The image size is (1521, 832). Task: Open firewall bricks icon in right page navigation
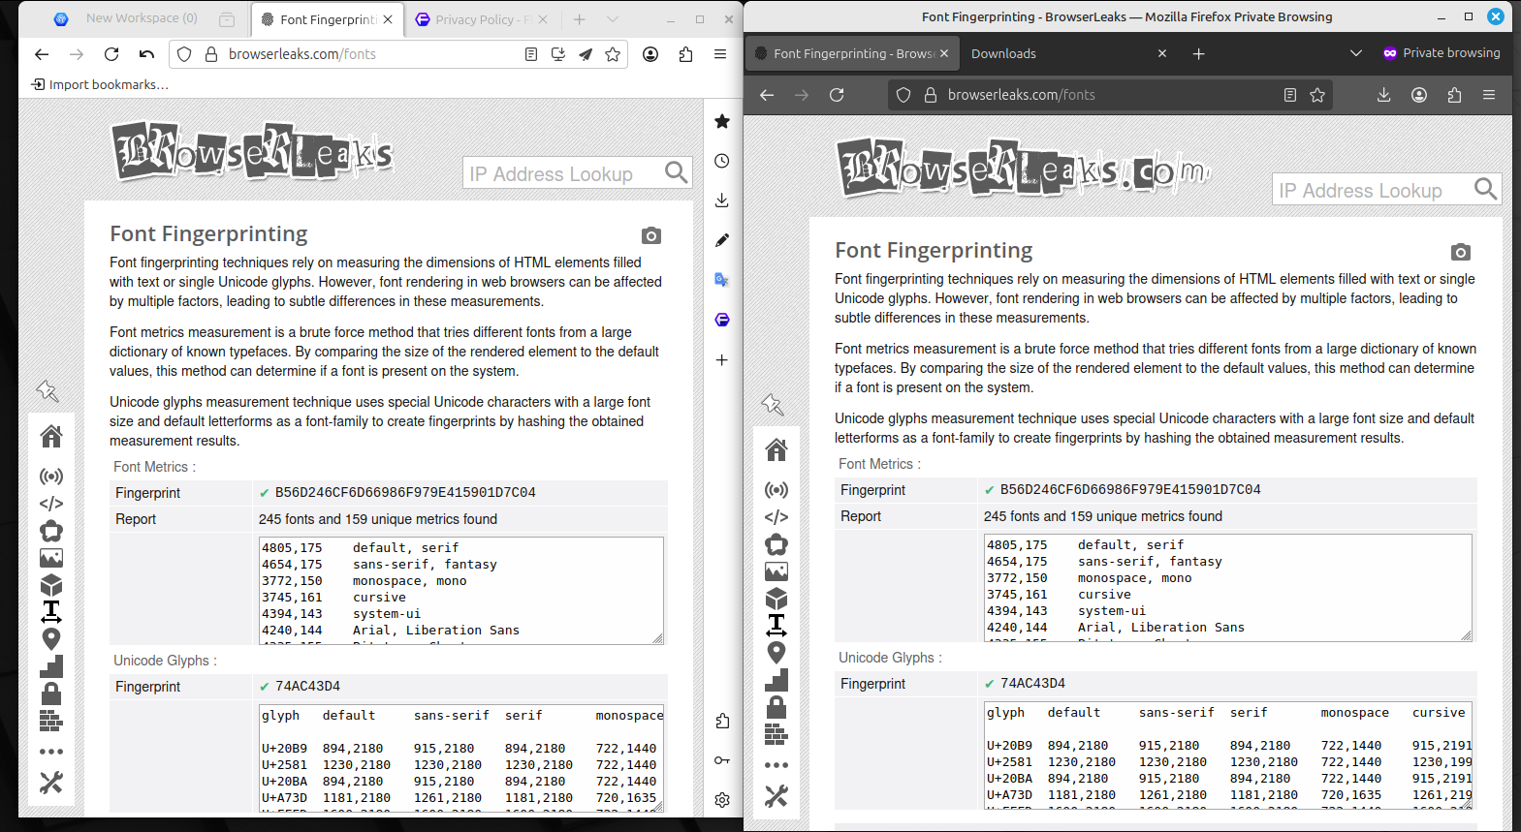pyautogui.click(x=776, y=734)
